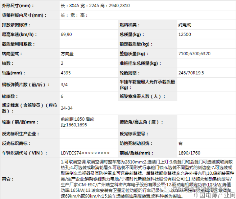This screenshot has height=199, width=236.
Task: Select the passenger capacity value 24-34
Action: tap(67, 108)
